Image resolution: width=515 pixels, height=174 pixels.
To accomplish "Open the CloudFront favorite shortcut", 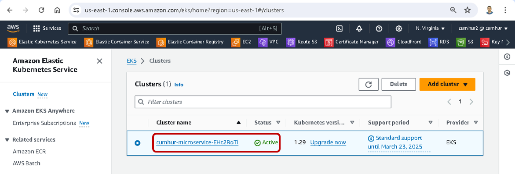I will [404, 42].
